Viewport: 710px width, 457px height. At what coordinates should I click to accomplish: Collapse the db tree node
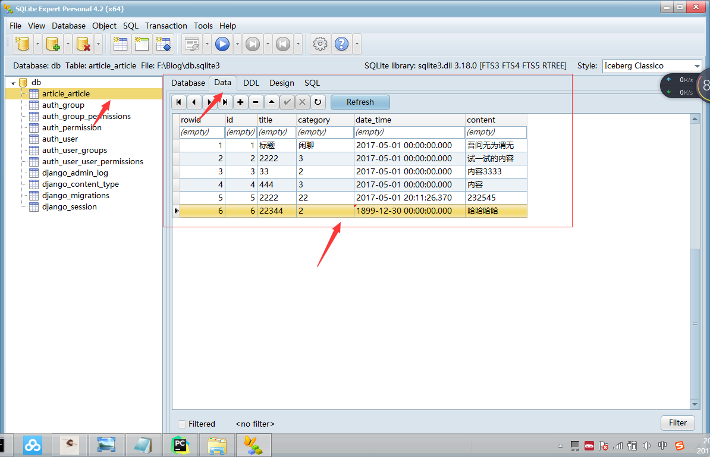tap(13, 83)
